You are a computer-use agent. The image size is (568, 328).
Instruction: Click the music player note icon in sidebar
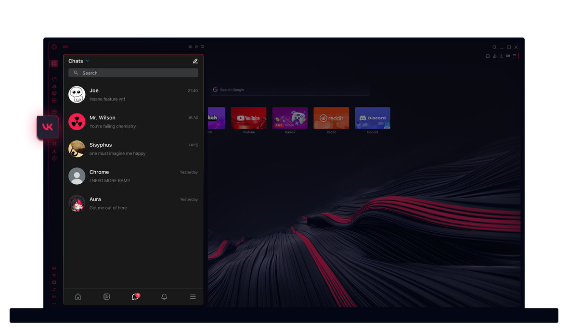tap(54, 290)
